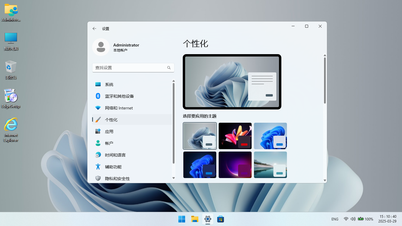Apply the light gray bloom theme
The height and width of the screenshot is (226, 402).
click(x=200, y=136)
